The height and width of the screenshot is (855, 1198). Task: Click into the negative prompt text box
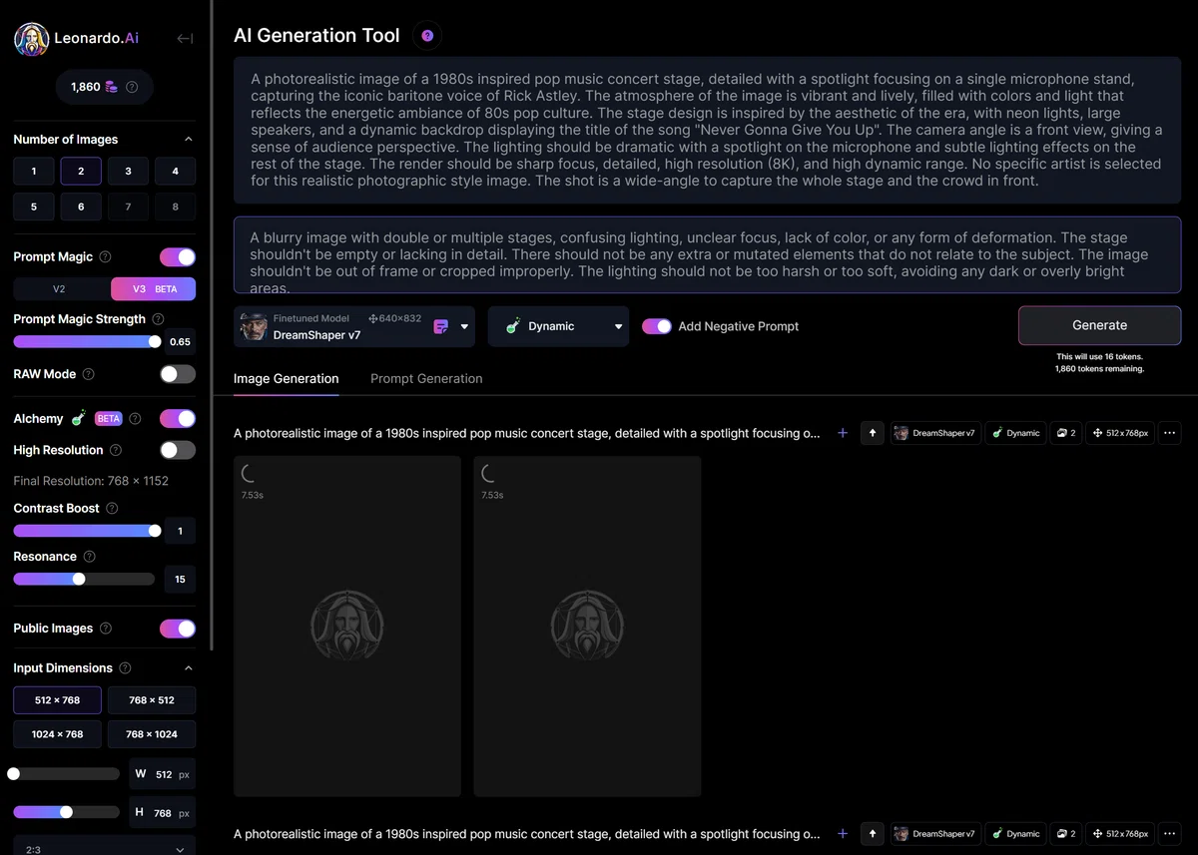[x=707, y=255]
